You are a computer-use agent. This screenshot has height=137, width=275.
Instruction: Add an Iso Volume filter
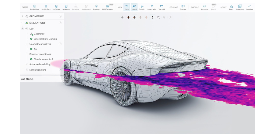66,7
